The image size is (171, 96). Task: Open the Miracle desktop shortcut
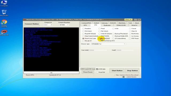coord(4,33)
